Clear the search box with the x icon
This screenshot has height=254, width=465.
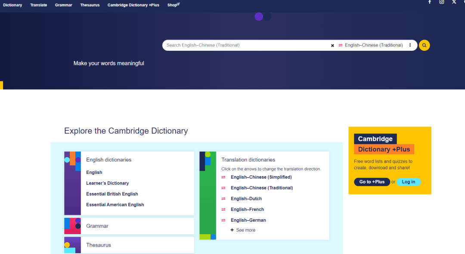(332, 46)
